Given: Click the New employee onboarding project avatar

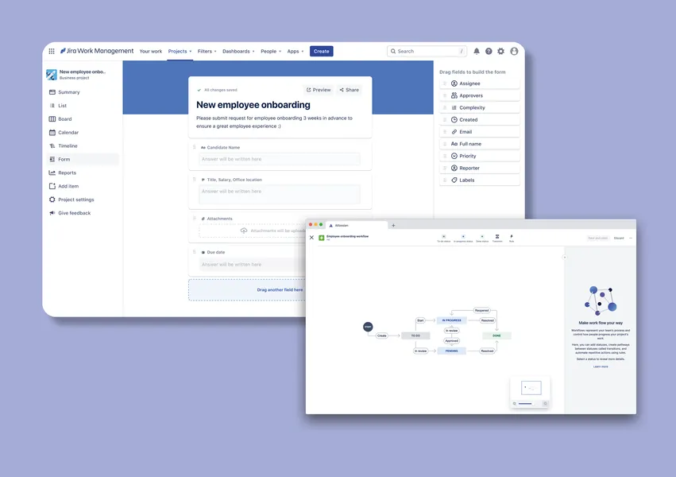Looking at the screenshot, I should pos(52,75).
